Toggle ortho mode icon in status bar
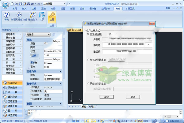Viewport: 184px width, 123px height. [x=82, y=121]
